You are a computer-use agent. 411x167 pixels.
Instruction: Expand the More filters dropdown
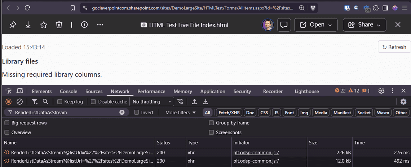(181, 113)
